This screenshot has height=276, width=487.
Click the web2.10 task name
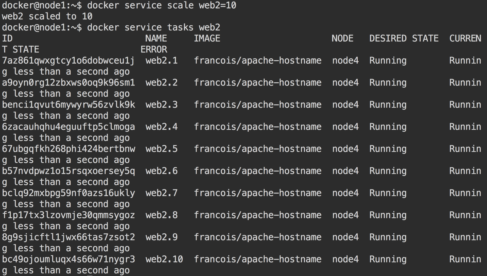(164, 259)
